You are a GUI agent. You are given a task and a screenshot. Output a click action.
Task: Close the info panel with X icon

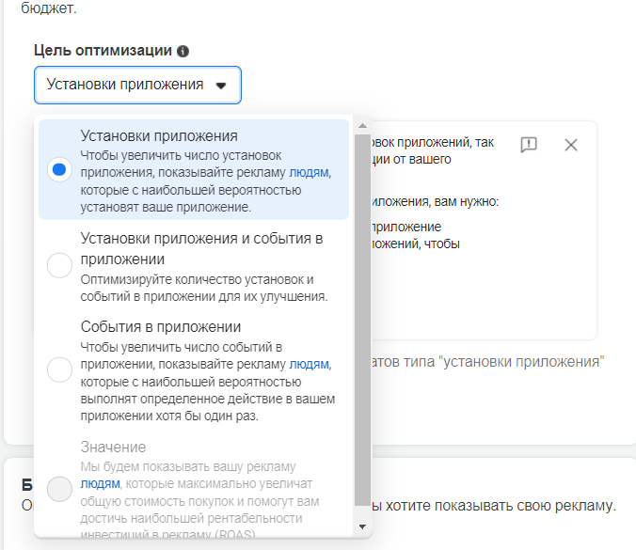[x=571, y=145]
